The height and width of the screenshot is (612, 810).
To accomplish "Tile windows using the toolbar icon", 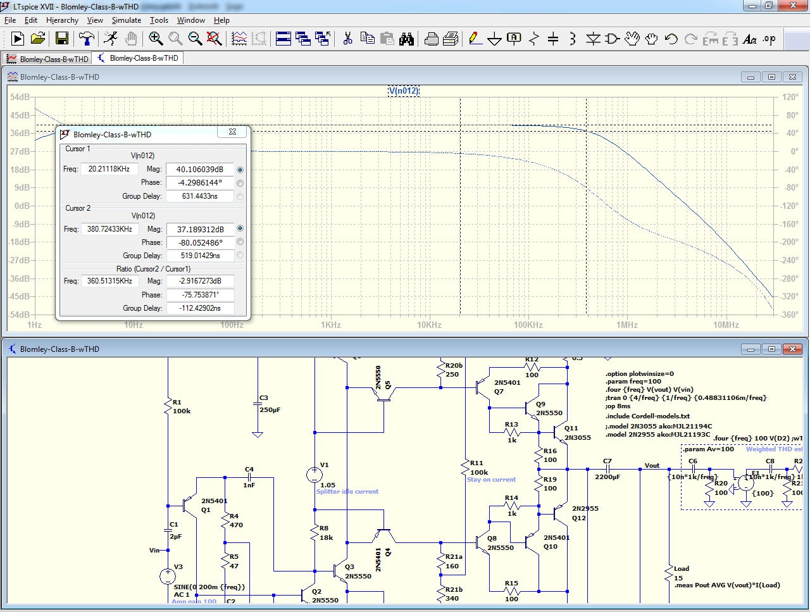I will point(283,39).
